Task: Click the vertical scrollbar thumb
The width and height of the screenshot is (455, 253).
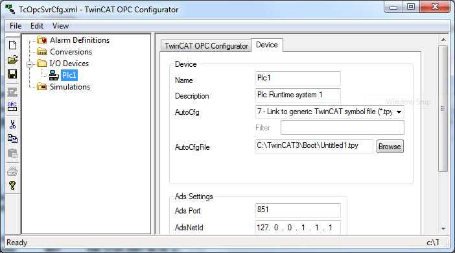Action: 443,108
